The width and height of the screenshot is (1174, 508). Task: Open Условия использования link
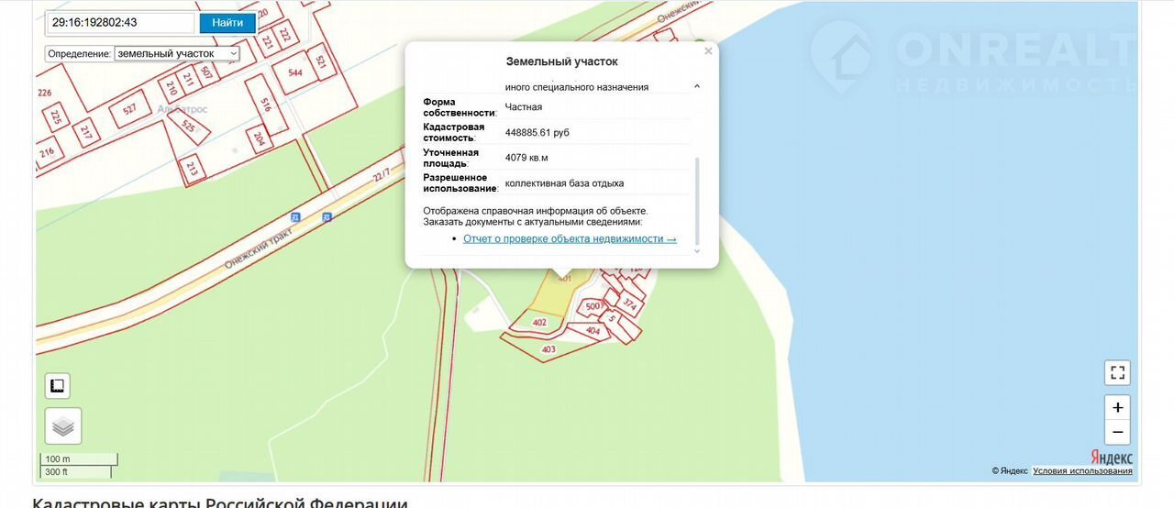click(1082, 471)
